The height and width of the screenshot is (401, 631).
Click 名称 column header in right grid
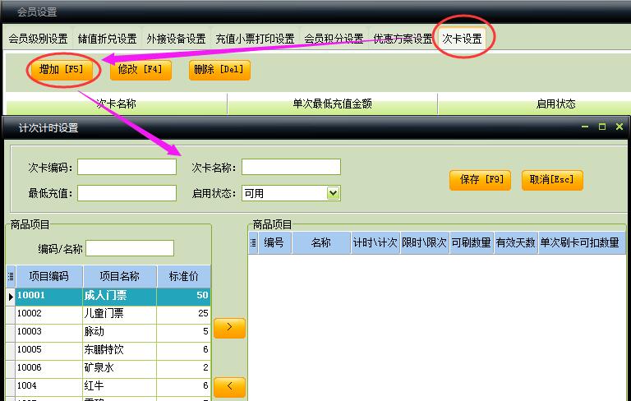(x=321, y=242)
